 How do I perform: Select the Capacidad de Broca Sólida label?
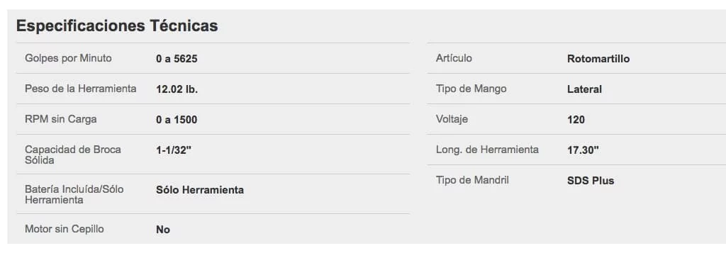coord(73,155)
